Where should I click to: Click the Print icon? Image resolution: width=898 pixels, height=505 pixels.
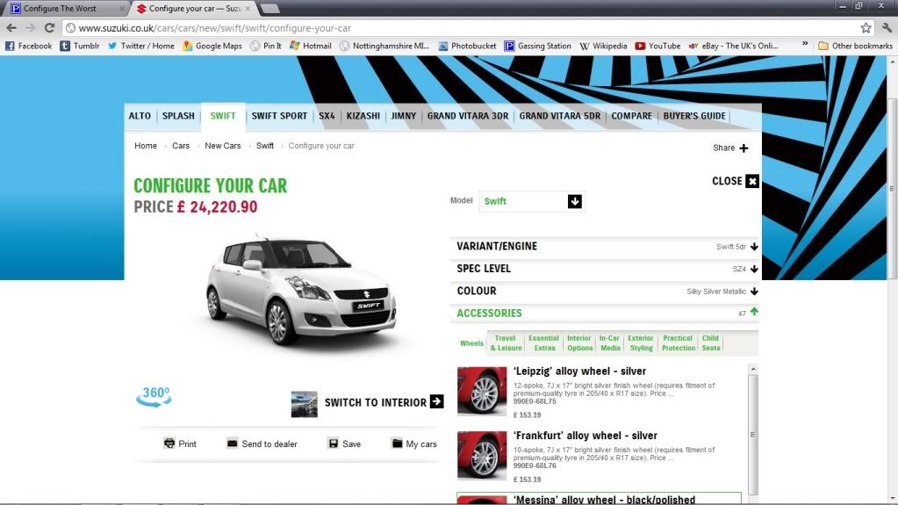(169, 444)
